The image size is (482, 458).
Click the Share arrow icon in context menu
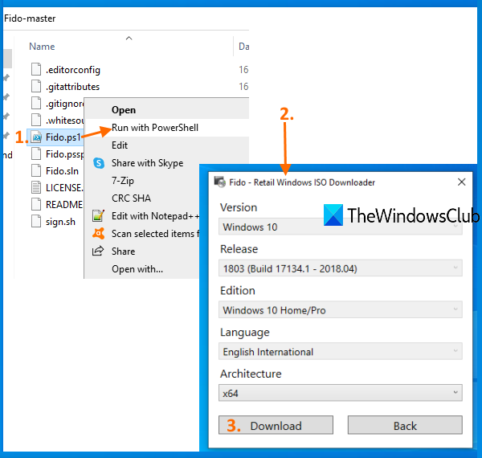tap(98, 251)
